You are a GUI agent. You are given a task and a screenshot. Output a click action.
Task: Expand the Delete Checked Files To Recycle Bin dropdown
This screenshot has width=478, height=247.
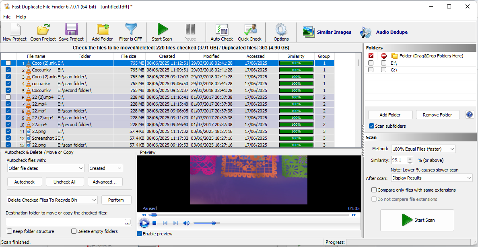tap(52, 200)
